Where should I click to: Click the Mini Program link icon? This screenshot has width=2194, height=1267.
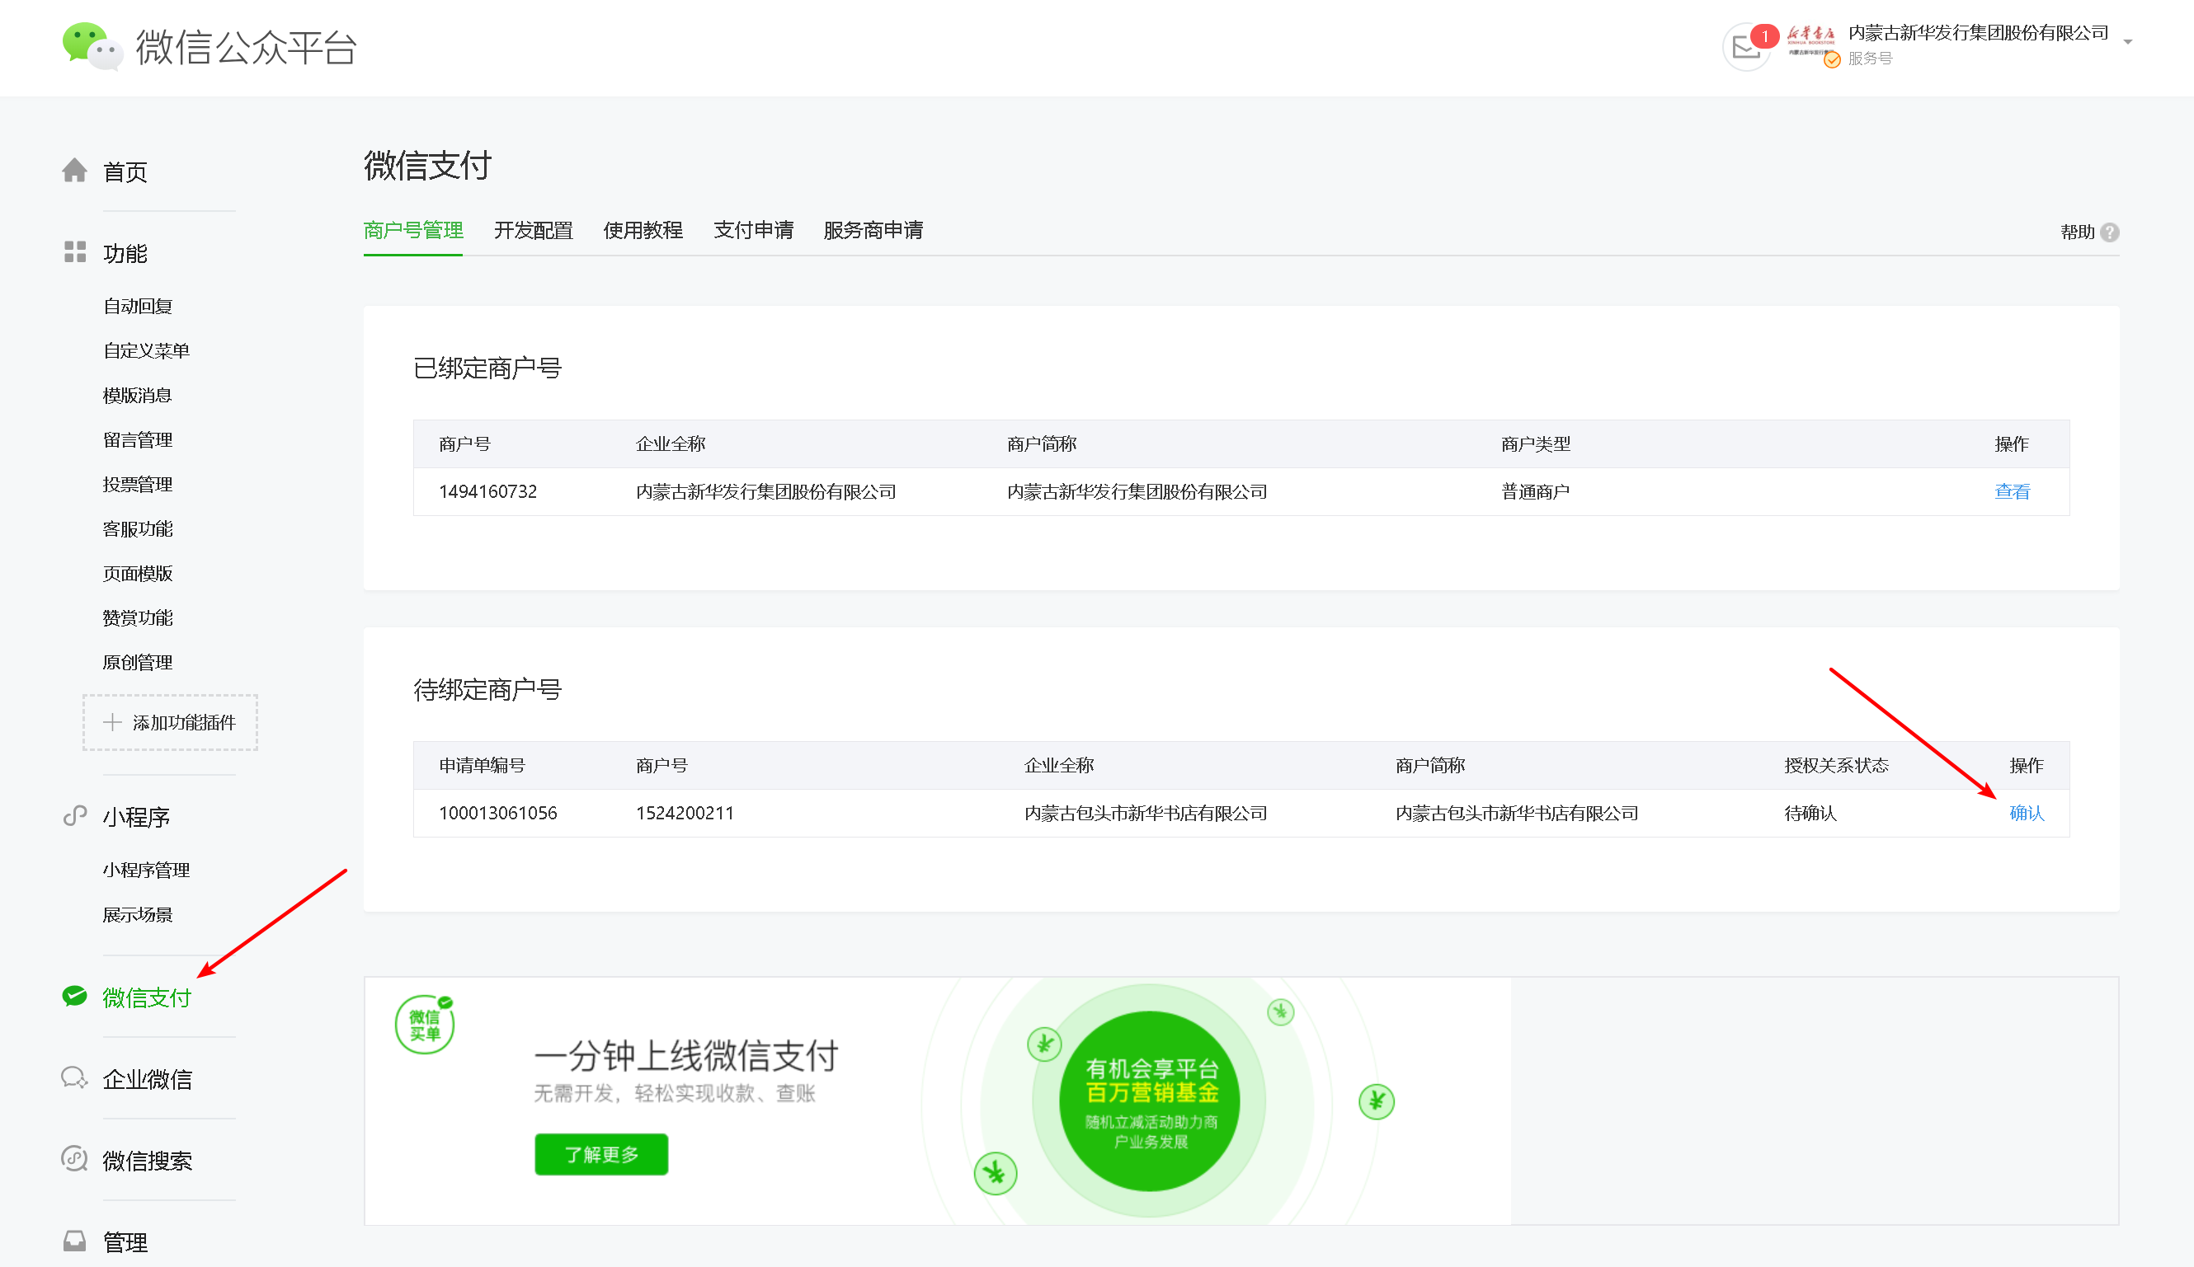[x=75, y=816]
